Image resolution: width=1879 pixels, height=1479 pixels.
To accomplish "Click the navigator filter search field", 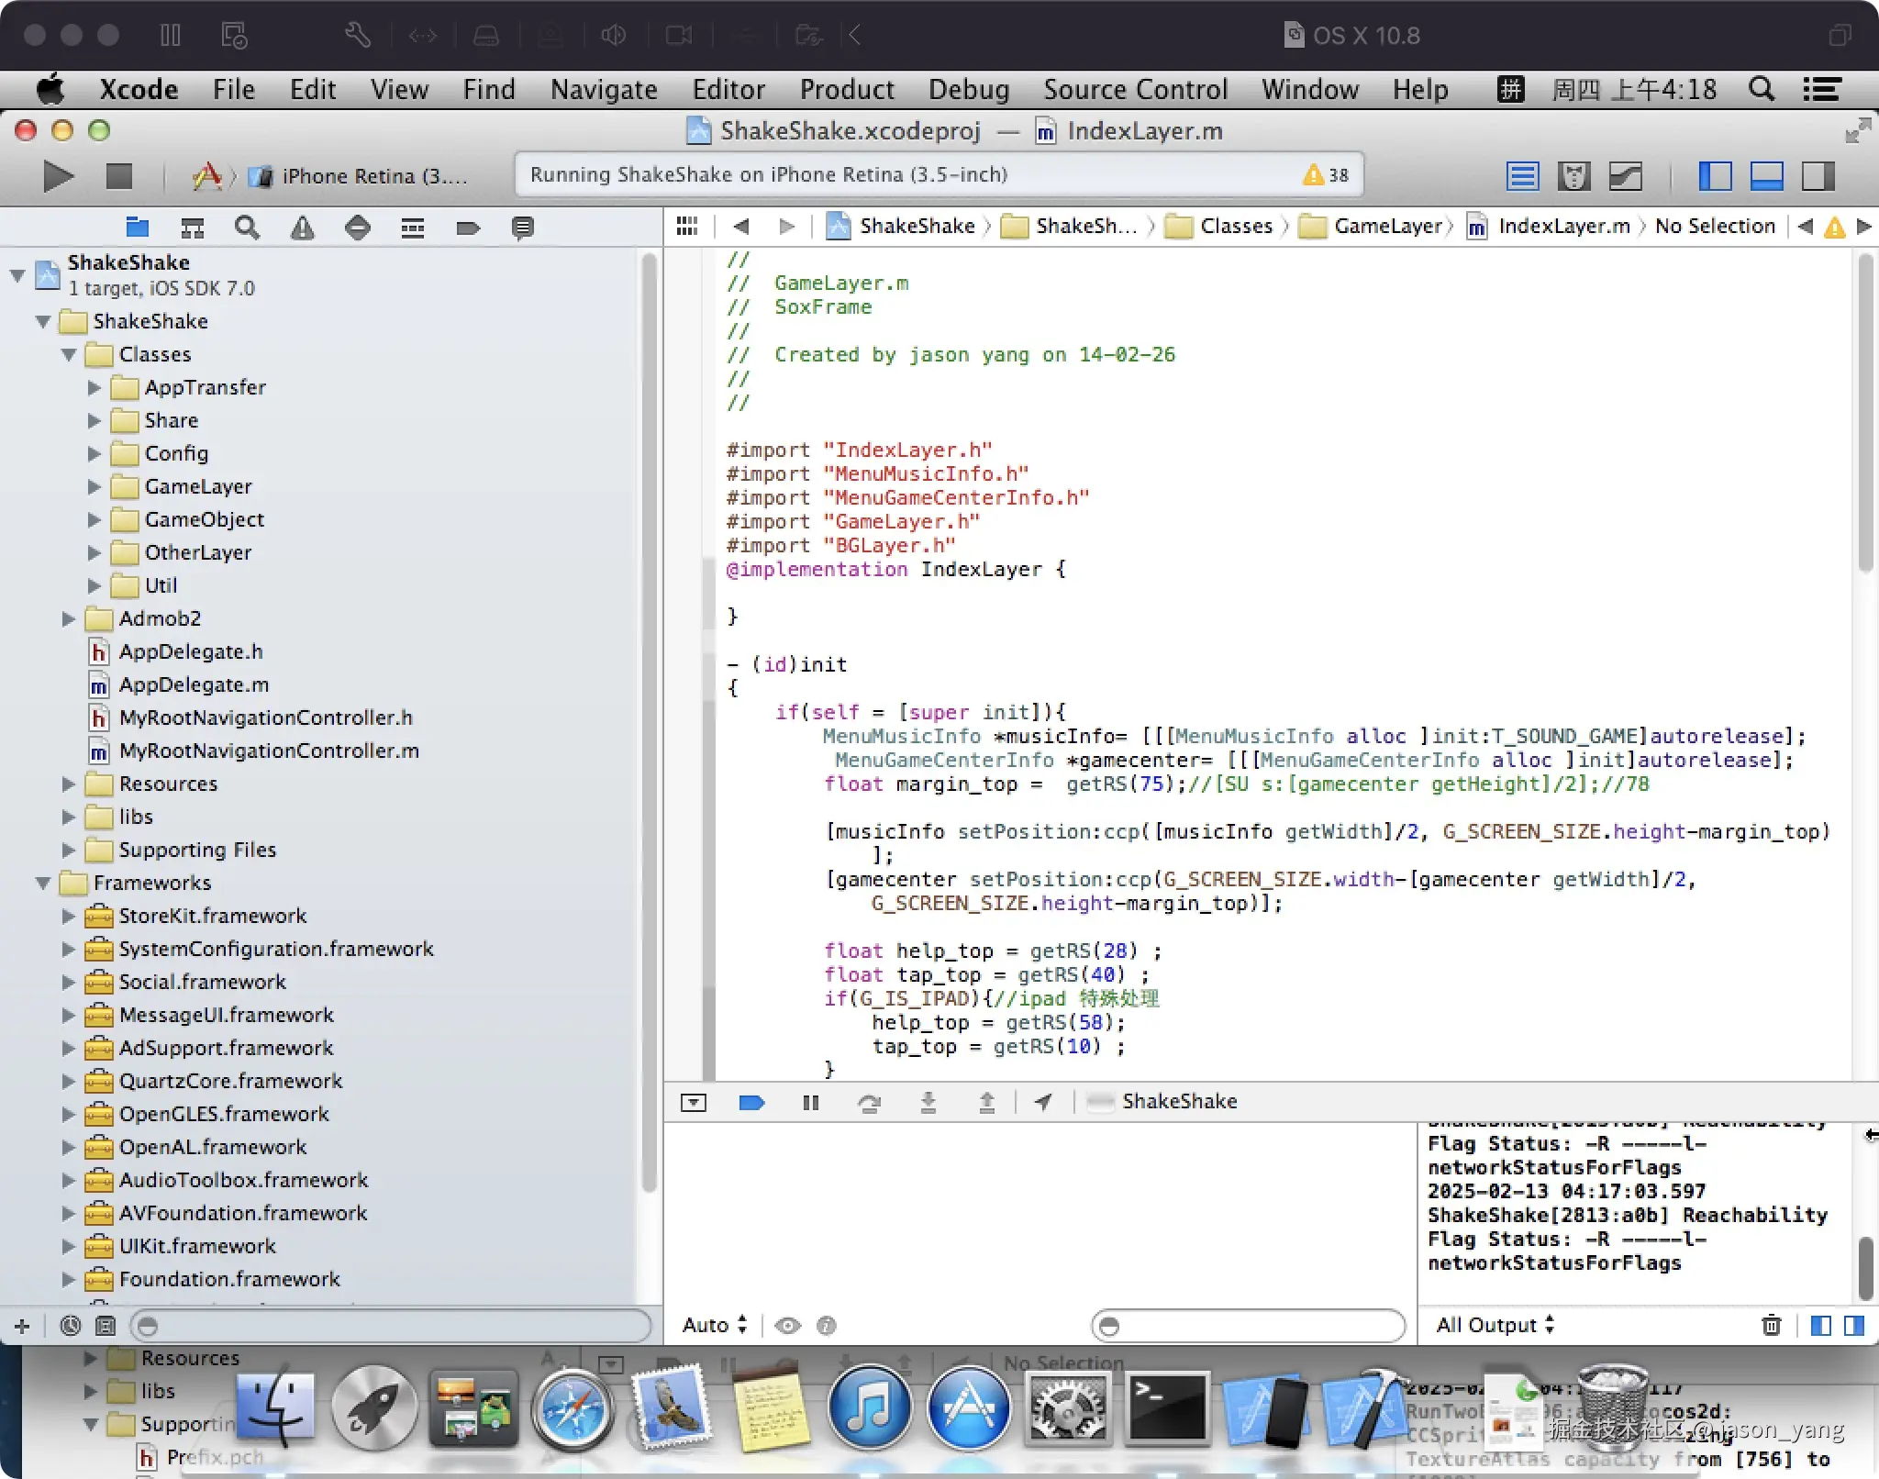I will 393,1326.
